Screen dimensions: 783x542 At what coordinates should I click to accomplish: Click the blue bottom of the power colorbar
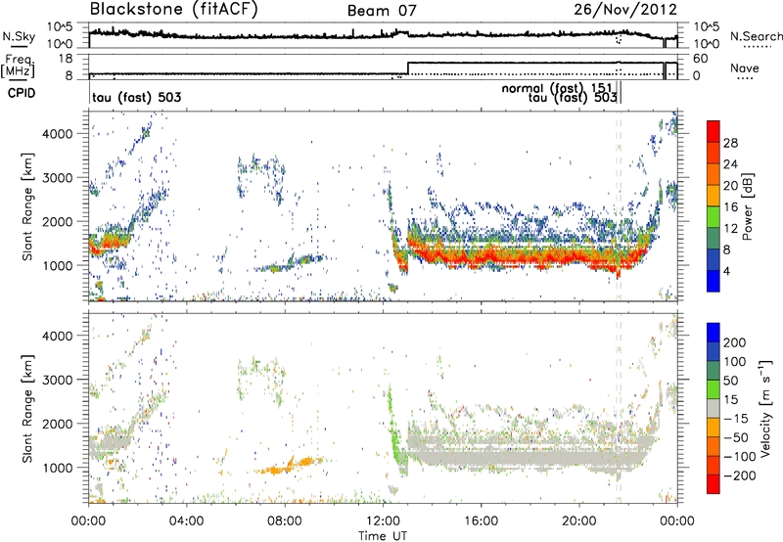pos(714,281)
